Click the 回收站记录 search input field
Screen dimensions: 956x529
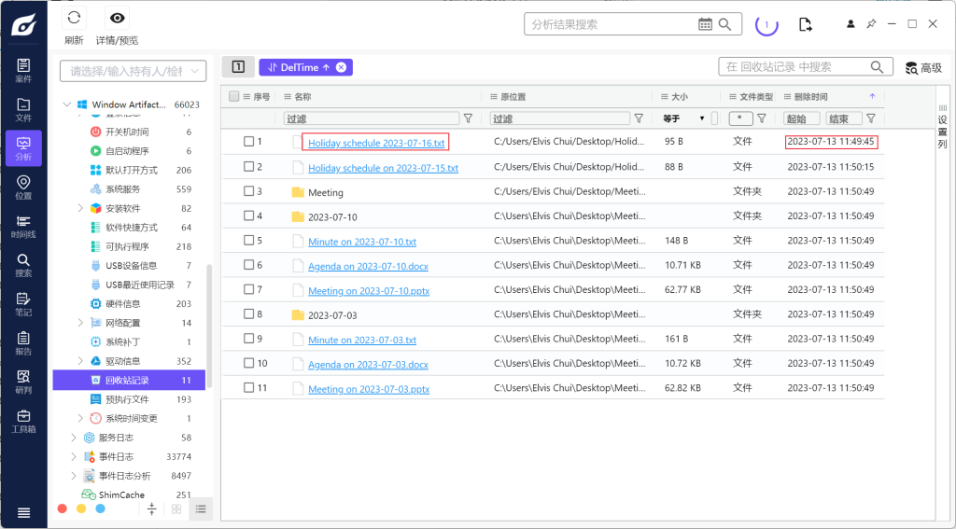tap(794, 67)
